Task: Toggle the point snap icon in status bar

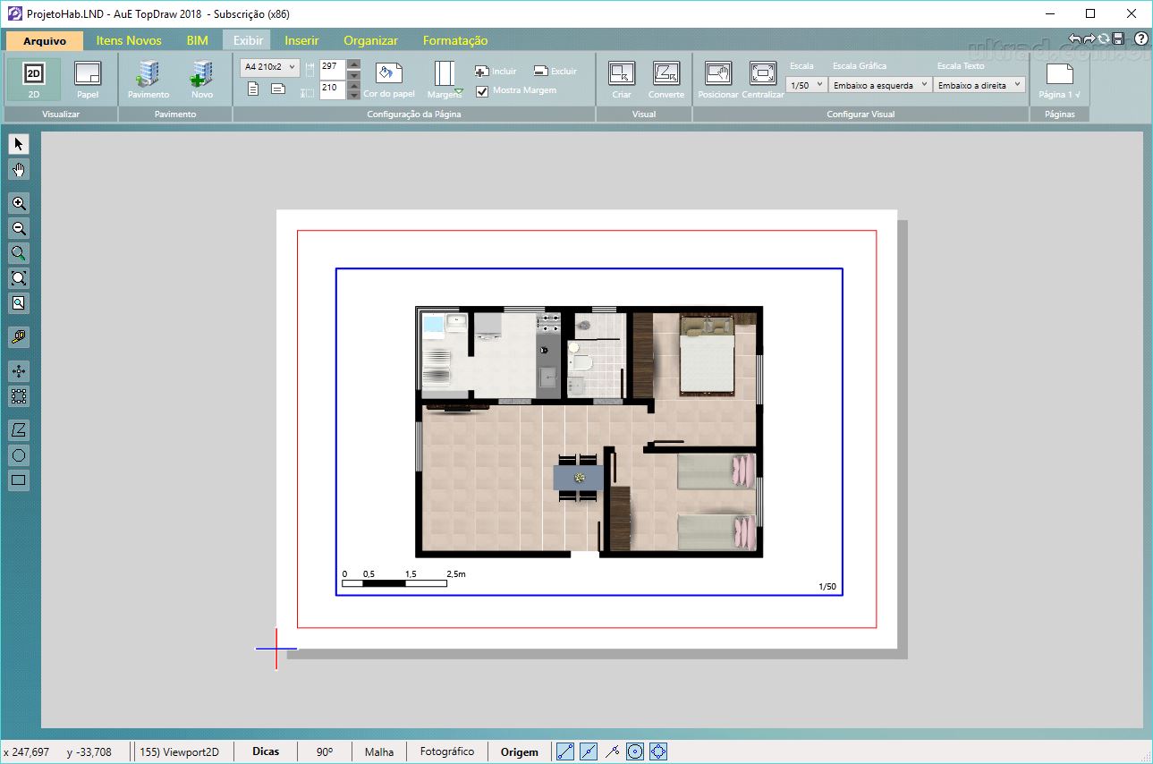Action: tap(612, 752)
